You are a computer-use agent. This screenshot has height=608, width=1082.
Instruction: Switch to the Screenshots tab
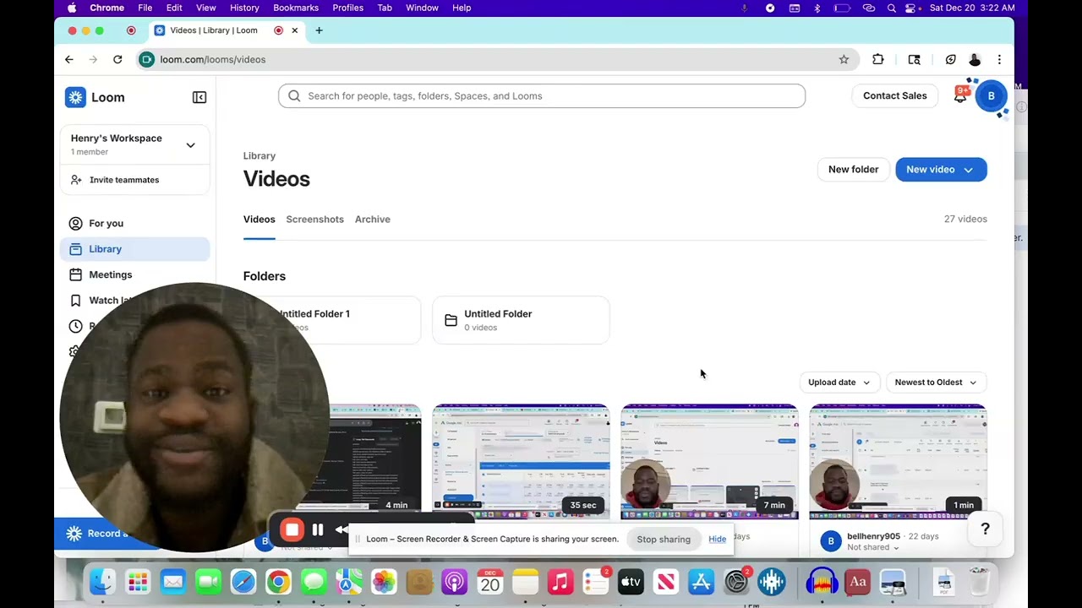[314, 220]
